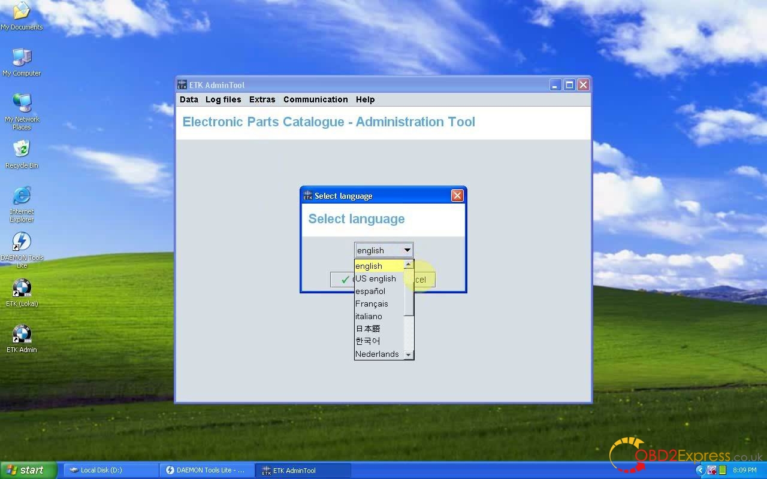Pick Nederlands from the dropdown list
Viewport: 767px width, 479px height.
[377, 354]
